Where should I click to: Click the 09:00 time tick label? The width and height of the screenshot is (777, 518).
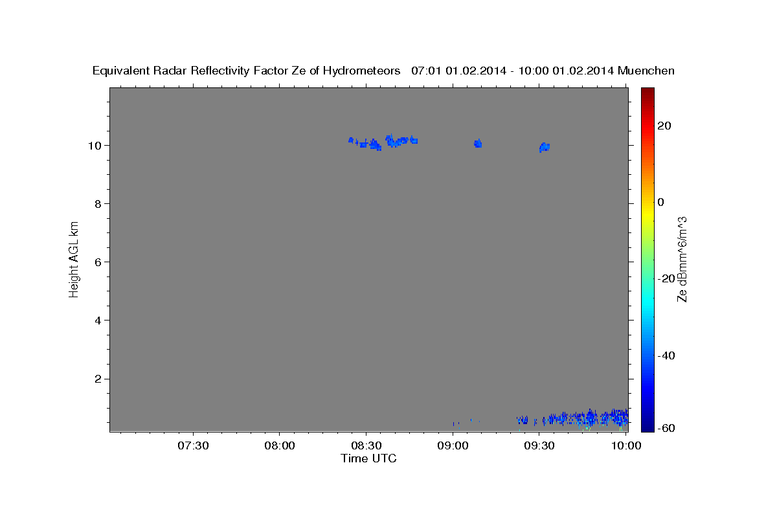pos(453,446)
